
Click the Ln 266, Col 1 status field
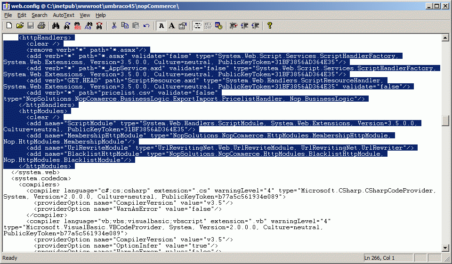click(x=388, y=258)
